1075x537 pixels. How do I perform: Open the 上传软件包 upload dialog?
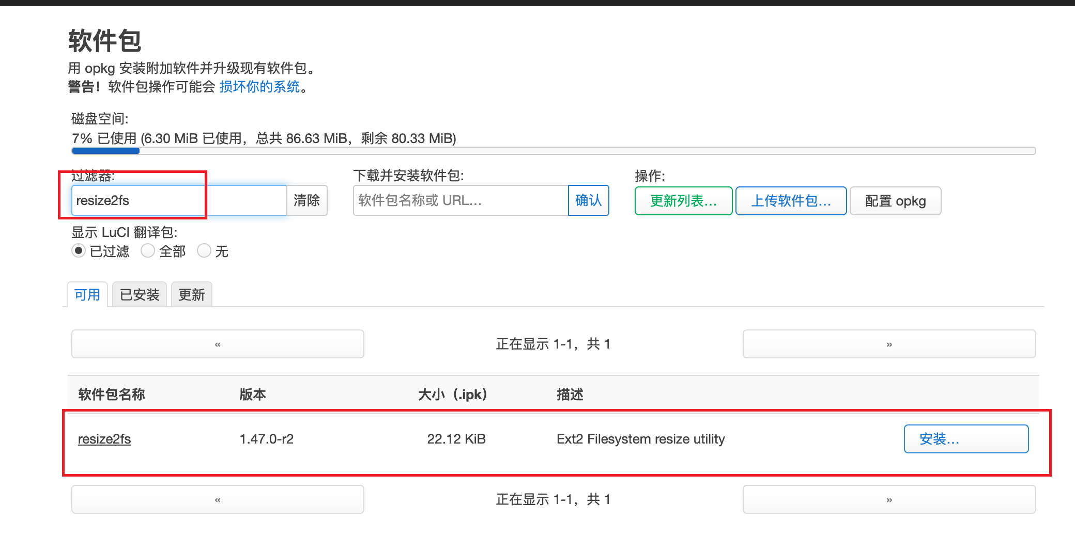pos(791,201)
